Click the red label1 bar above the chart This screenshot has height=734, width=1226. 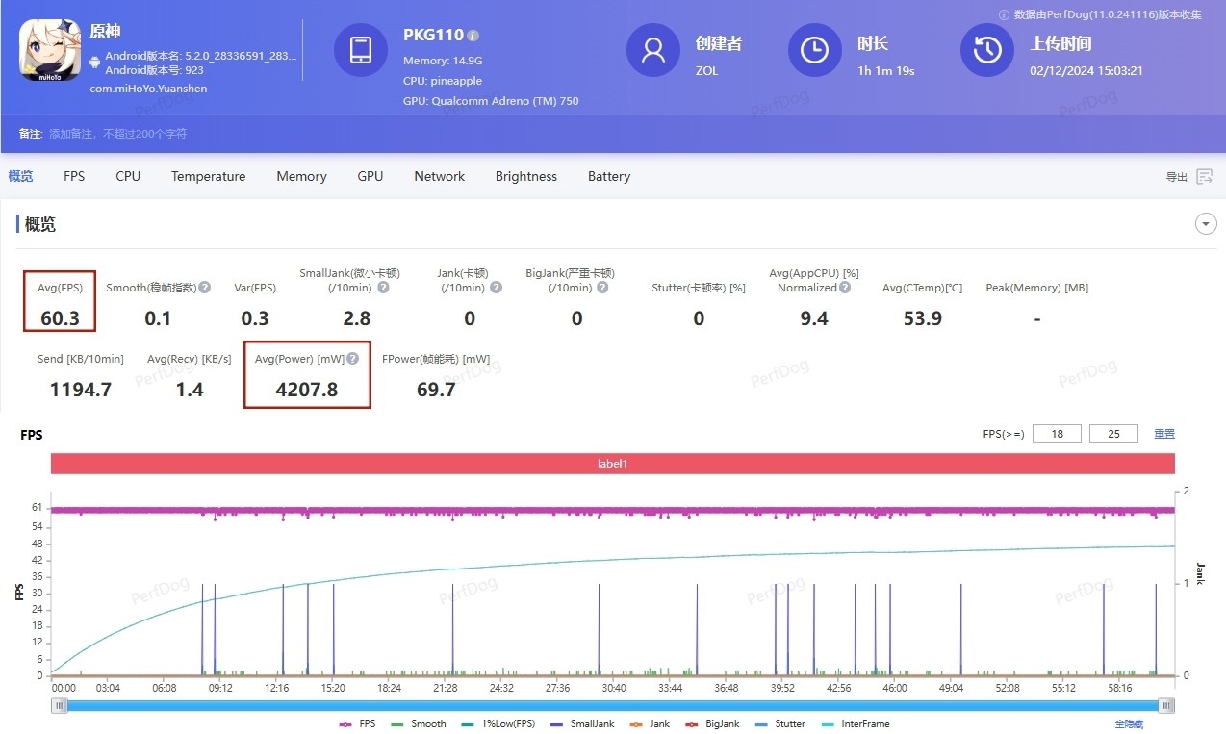612,464
